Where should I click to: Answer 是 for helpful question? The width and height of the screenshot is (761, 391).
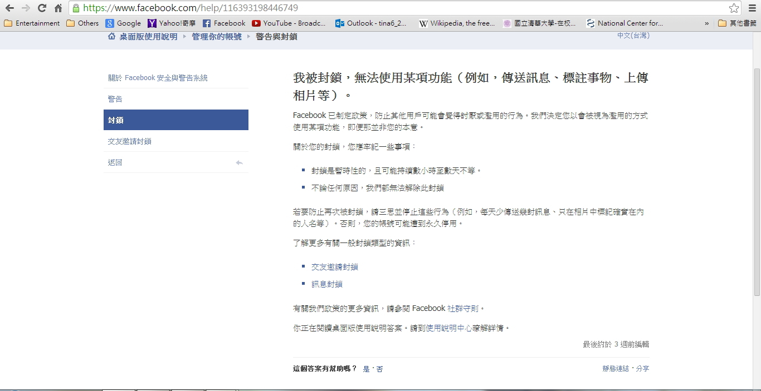tap(366, 369)
